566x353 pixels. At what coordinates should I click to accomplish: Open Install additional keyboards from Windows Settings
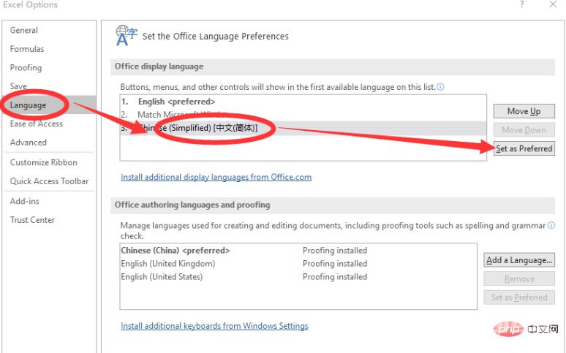tap(214, 326)
